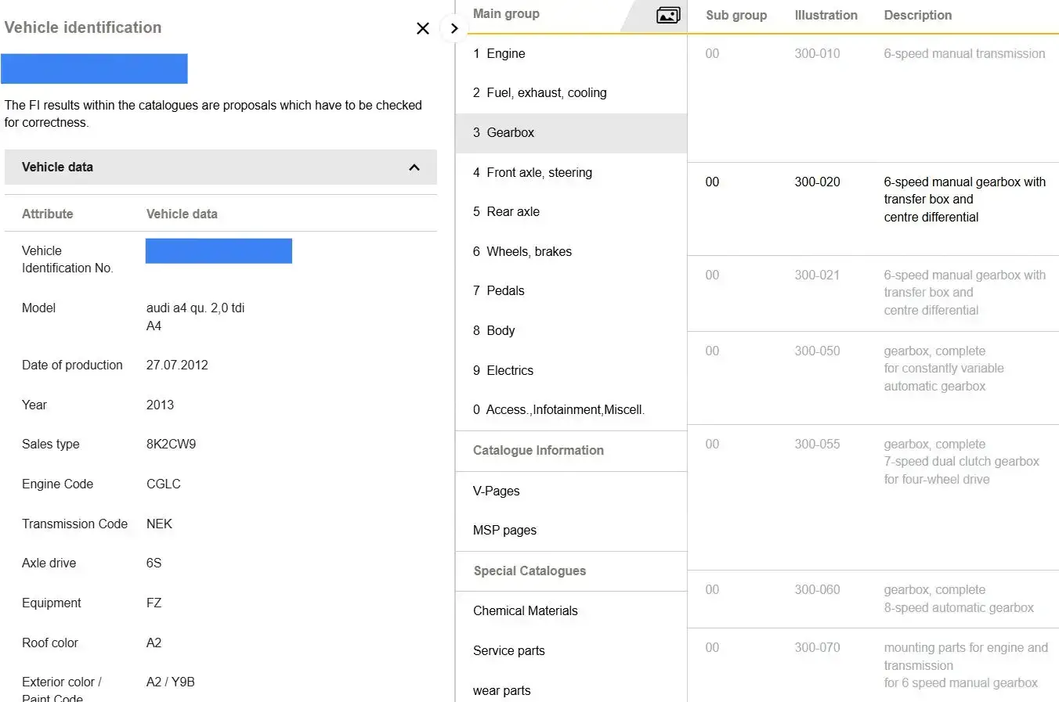1059x702 pixels.
Task: Click the Sub group column header
Action: (736, 16)
